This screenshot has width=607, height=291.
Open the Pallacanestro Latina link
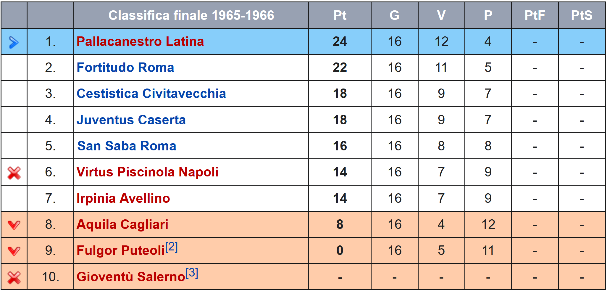click(140, 41)
